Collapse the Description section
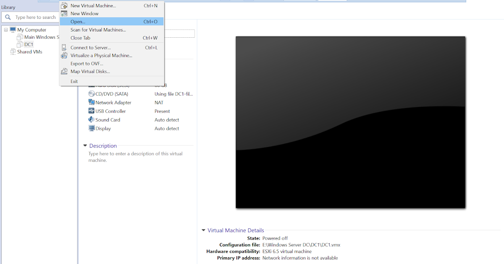The height and width of the screenshot is (264, 504). point(84,146)
